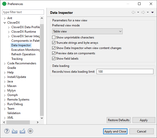Viewport: 157px width, 138px height.
Task: Expand the Remote Systems node
Action: [x=5, y=100]
